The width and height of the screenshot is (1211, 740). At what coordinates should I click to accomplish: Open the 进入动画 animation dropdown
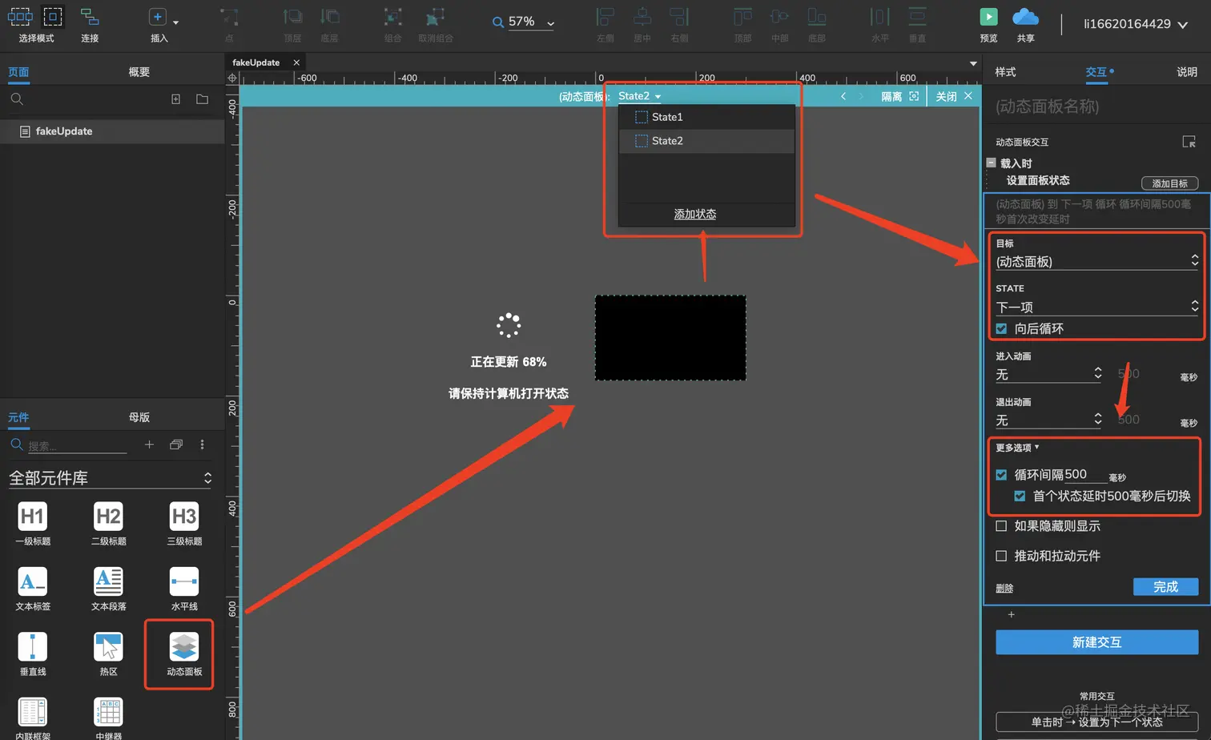[x=1048, y=374]
